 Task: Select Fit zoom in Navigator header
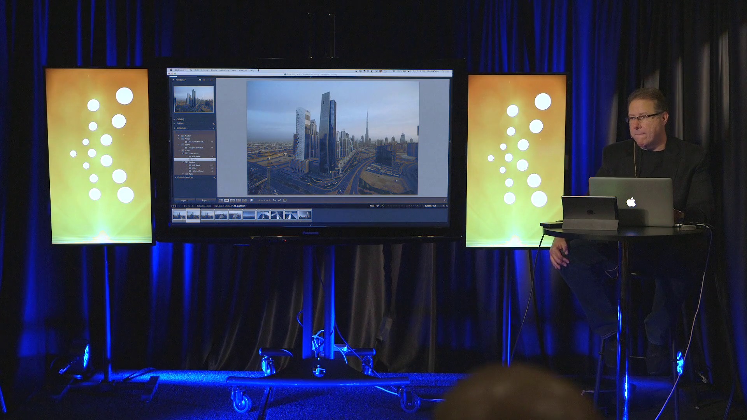(x=200, y=80)
